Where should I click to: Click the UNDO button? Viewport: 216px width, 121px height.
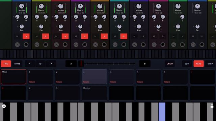169,64
